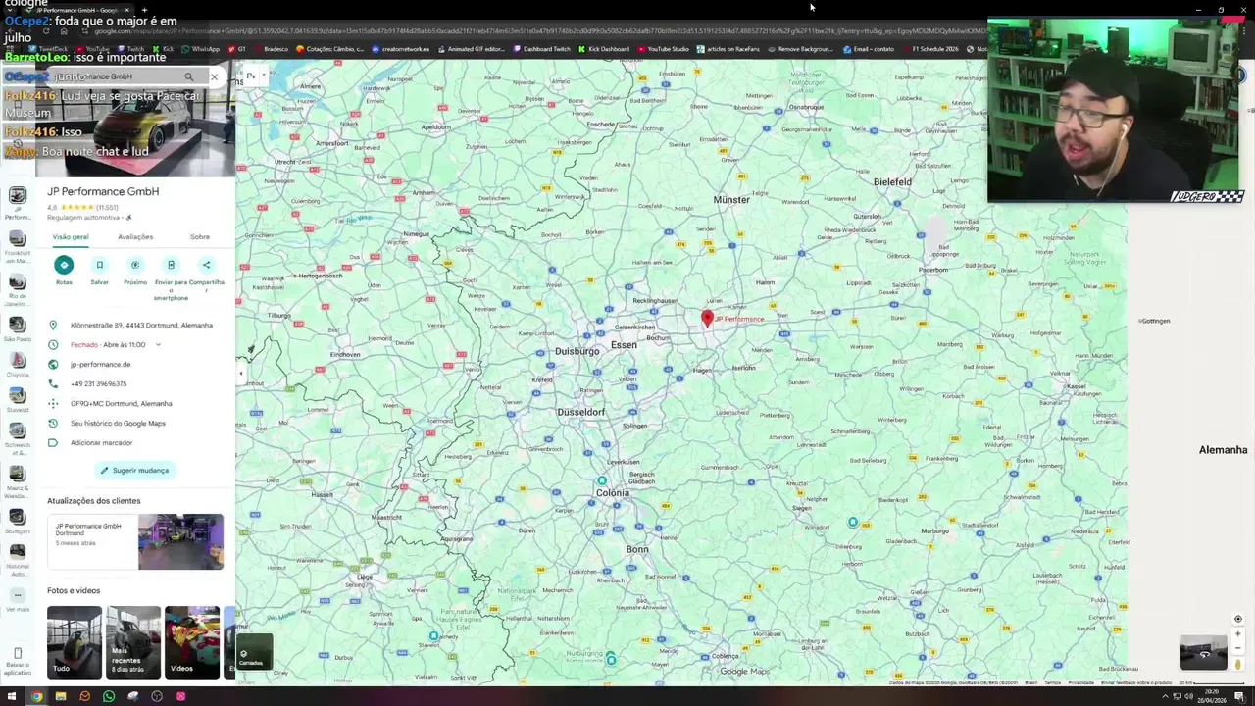Open Seu histórico do Google Maps
Image resolution: width=1255 pixels, height=706 pixels.
pyautogui.click(x=118, y=424)
